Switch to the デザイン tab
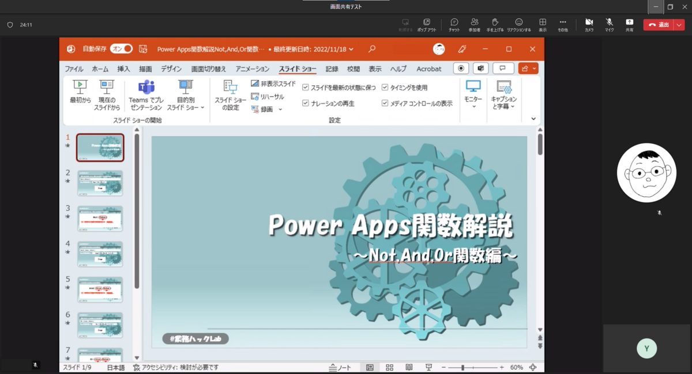 point(171,69)
